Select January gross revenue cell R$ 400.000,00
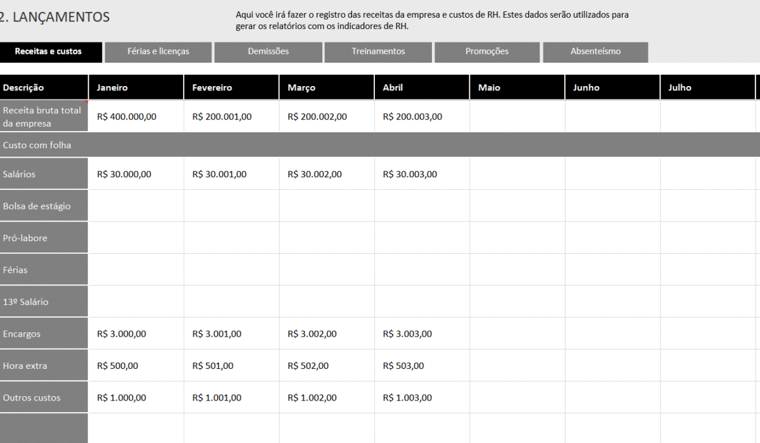The width and height of the screenshot is (760, 443). (x=136, y=116)
